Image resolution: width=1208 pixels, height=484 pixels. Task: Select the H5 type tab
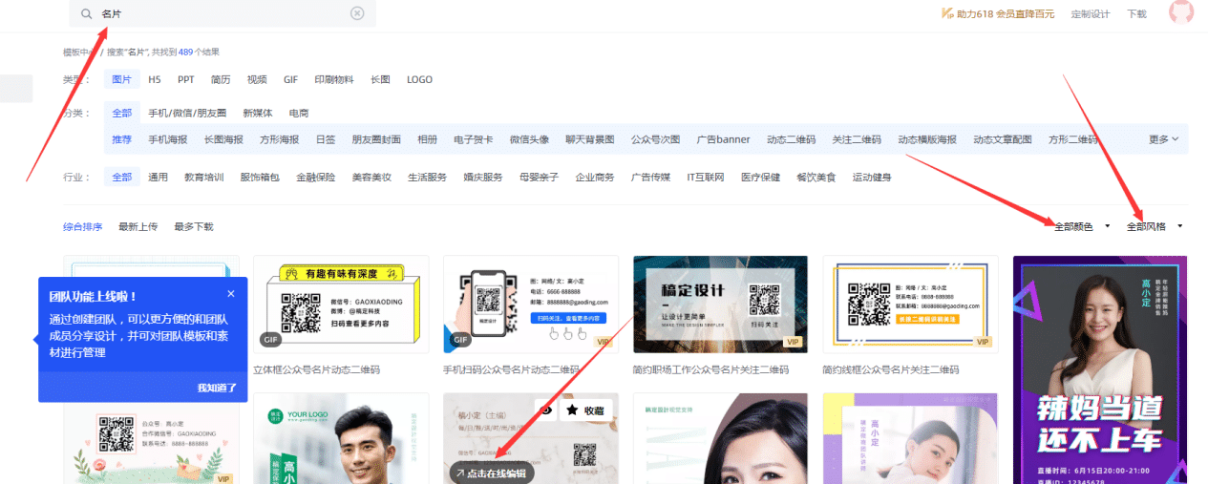155,80
